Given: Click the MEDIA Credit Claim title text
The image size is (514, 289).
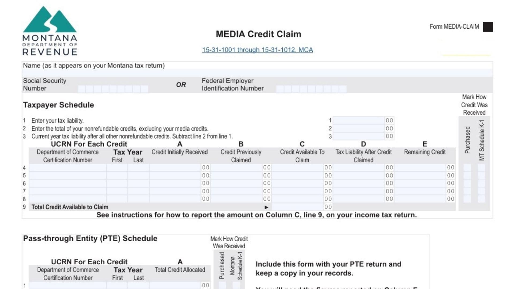Looking at the screenshot, I should [x=258, y=34].
